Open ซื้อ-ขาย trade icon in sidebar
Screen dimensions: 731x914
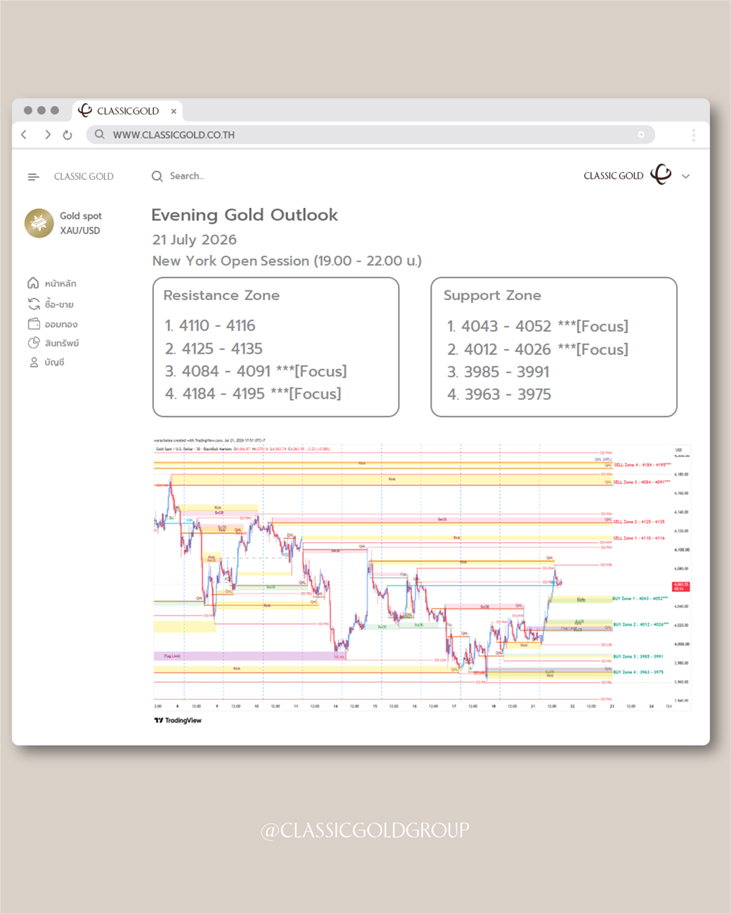click(x=34, y=304)
